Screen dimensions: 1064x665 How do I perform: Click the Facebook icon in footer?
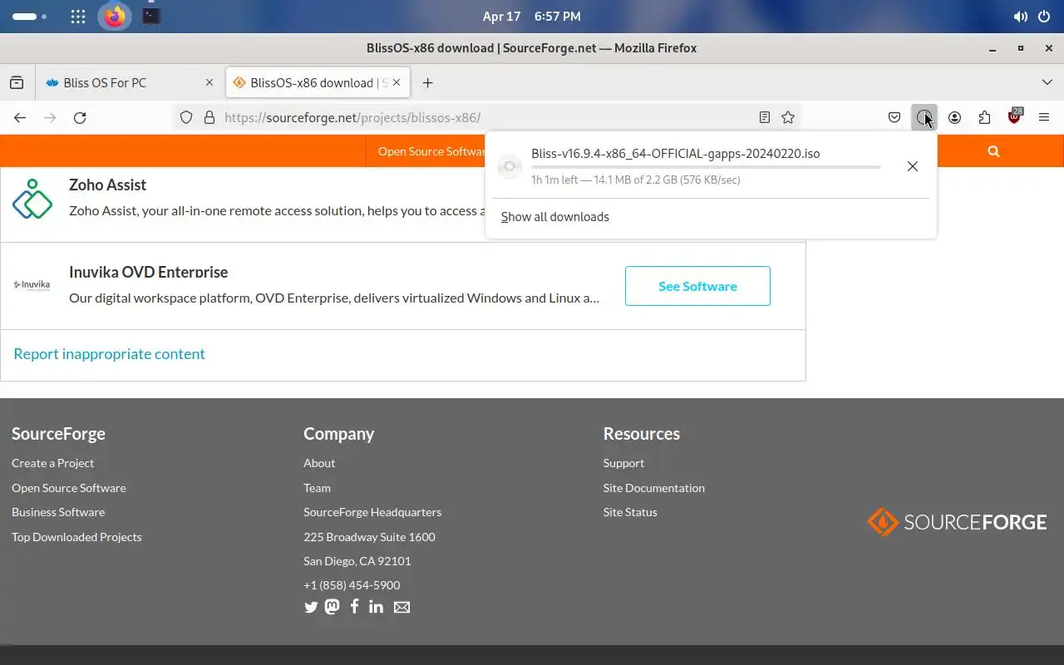[x=354, y=607]
